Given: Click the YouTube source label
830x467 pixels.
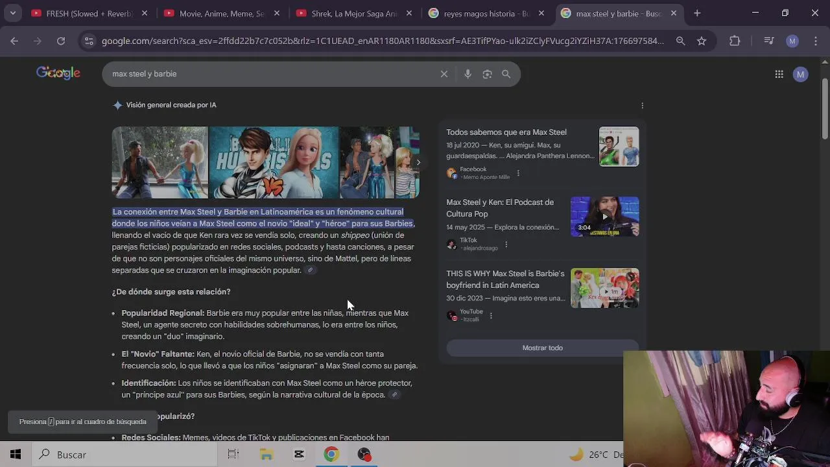Looking at the screenshot, I should pyautogui.click(x=471, y=312).
